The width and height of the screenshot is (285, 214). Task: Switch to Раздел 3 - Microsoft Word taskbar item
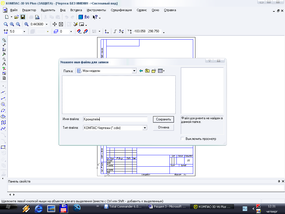167,206
